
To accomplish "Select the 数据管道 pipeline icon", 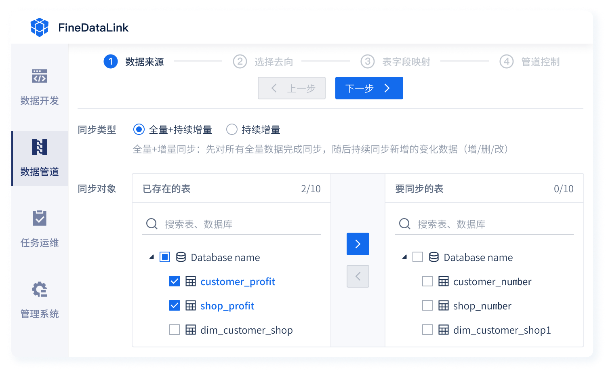I will (40, 147).
